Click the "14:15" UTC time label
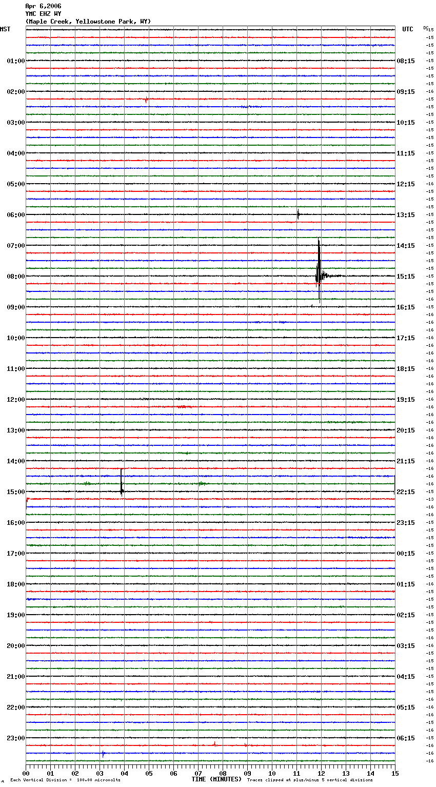This screenshot has width=436, height=787. 406,246
